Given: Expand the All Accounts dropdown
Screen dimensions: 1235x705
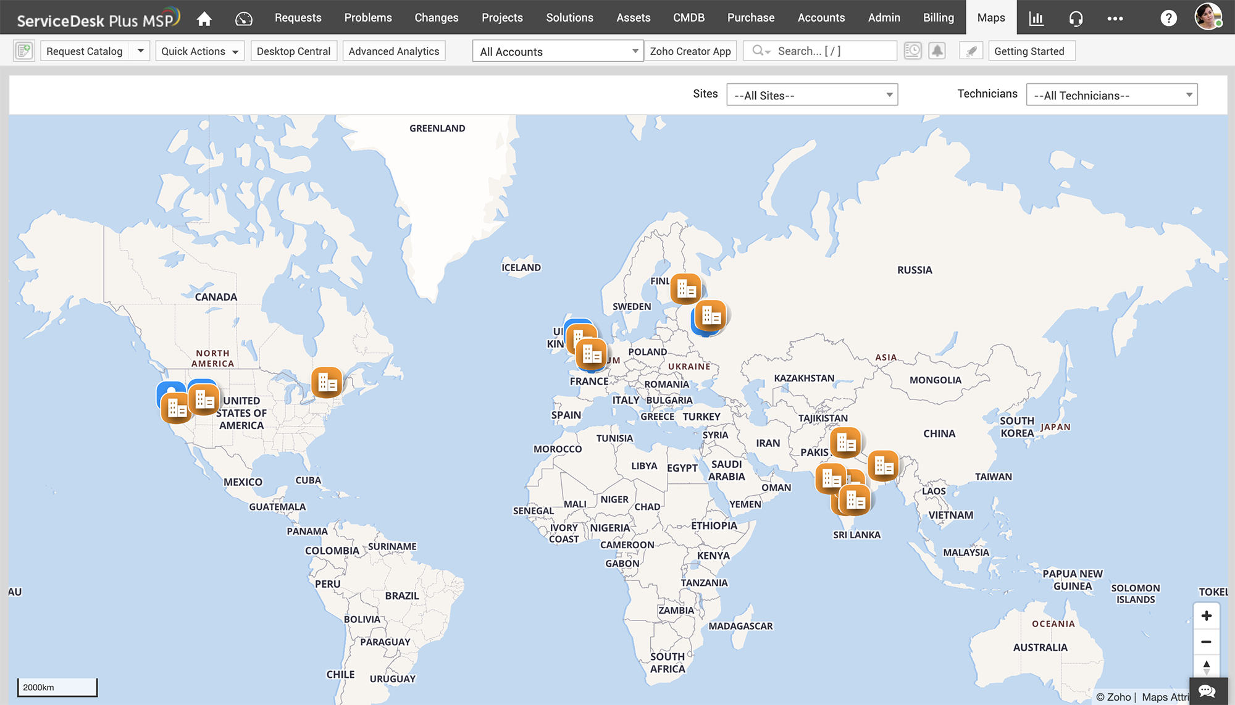Looking at the screenshot, I should pos(558,51).
